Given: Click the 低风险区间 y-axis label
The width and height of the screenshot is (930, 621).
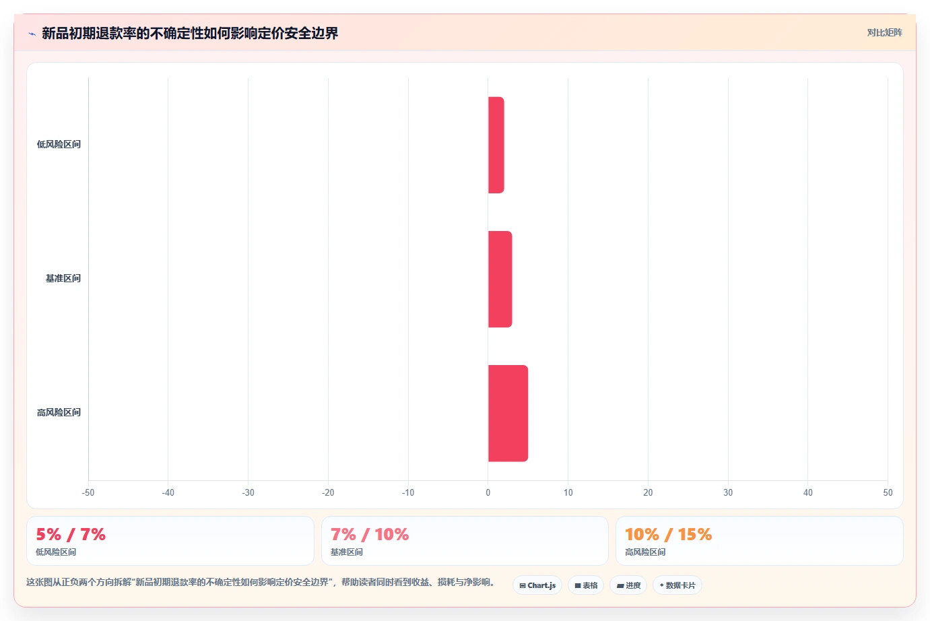Looking at the screenshot, I should click(59, 144).
